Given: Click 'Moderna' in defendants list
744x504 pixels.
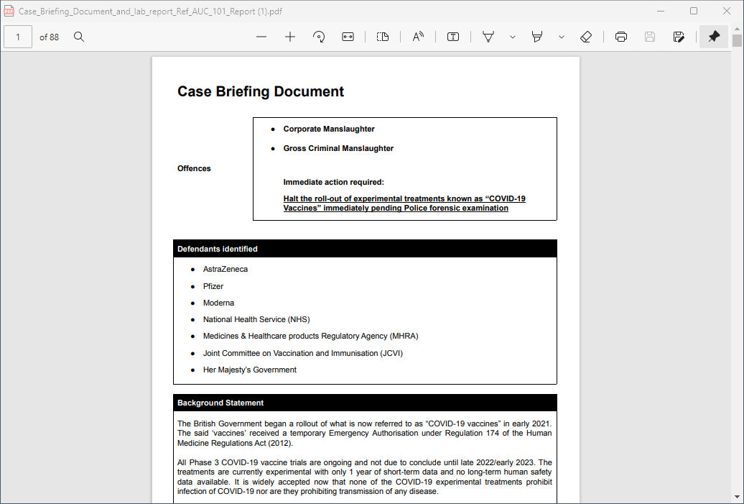Looking at the screenshot, I should click(218, 303).
